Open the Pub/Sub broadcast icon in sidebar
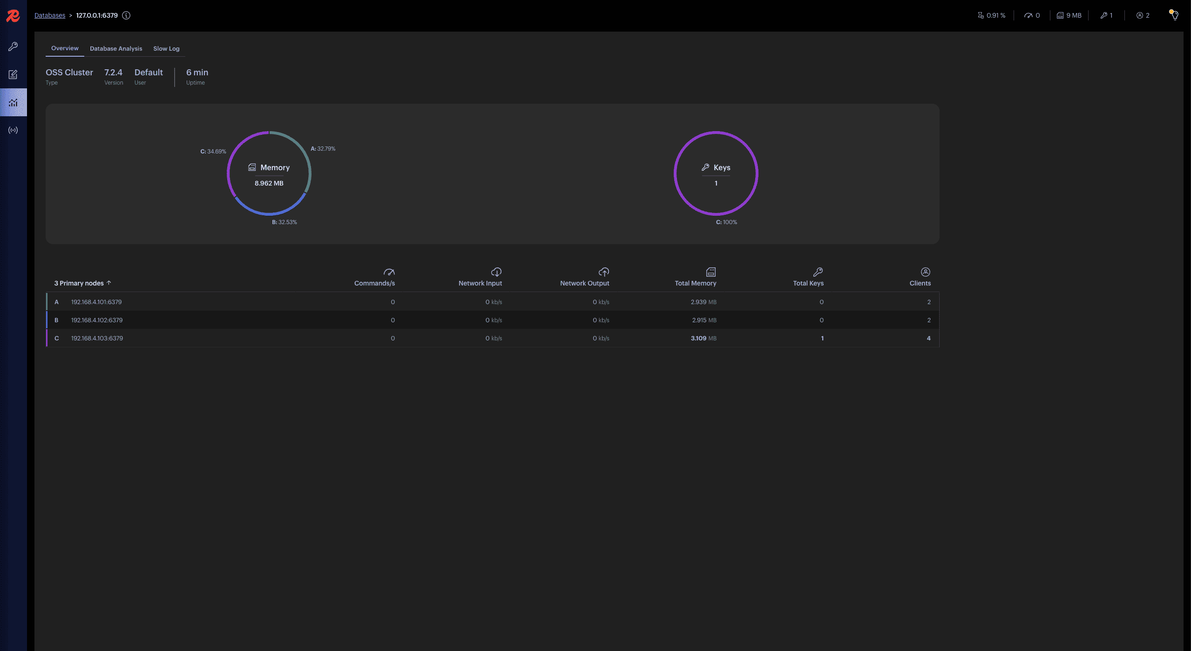Screen dimensions: 1191x651 (13, 130)
